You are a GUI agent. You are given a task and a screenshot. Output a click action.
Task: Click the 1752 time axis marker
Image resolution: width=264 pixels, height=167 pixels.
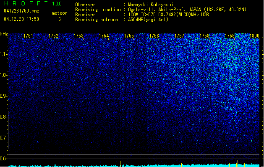pyautogui.click(x=53, y=36)
